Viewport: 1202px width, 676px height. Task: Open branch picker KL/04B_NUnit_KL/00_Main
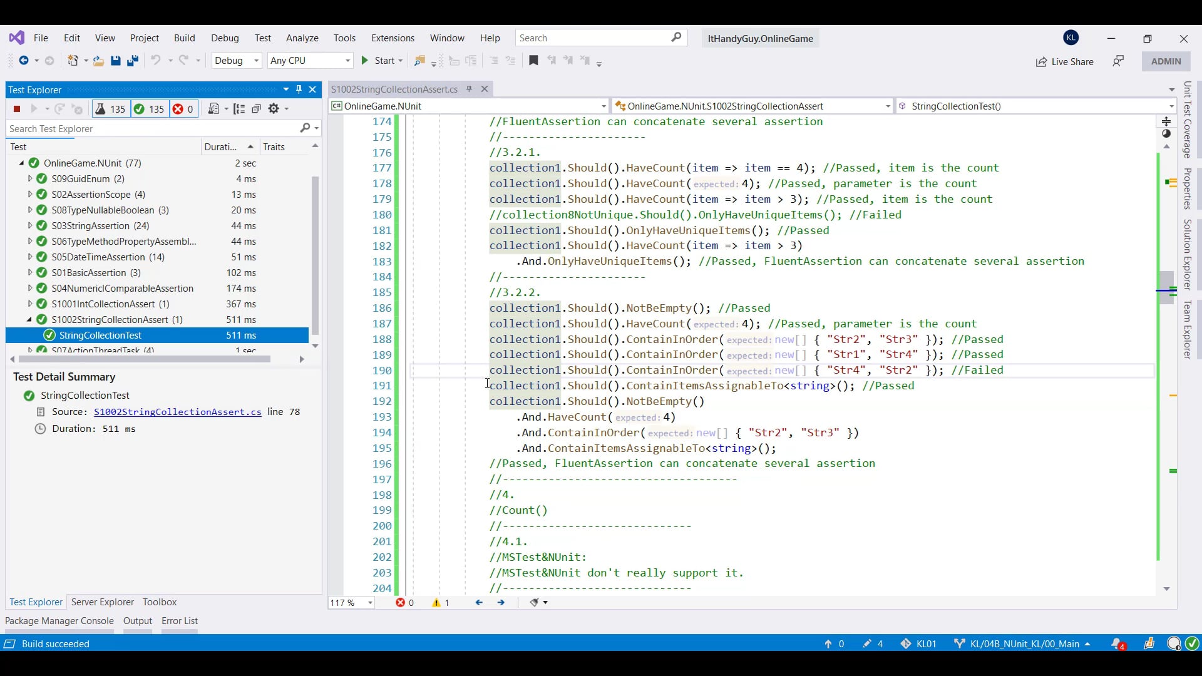tap(1022, 643)
